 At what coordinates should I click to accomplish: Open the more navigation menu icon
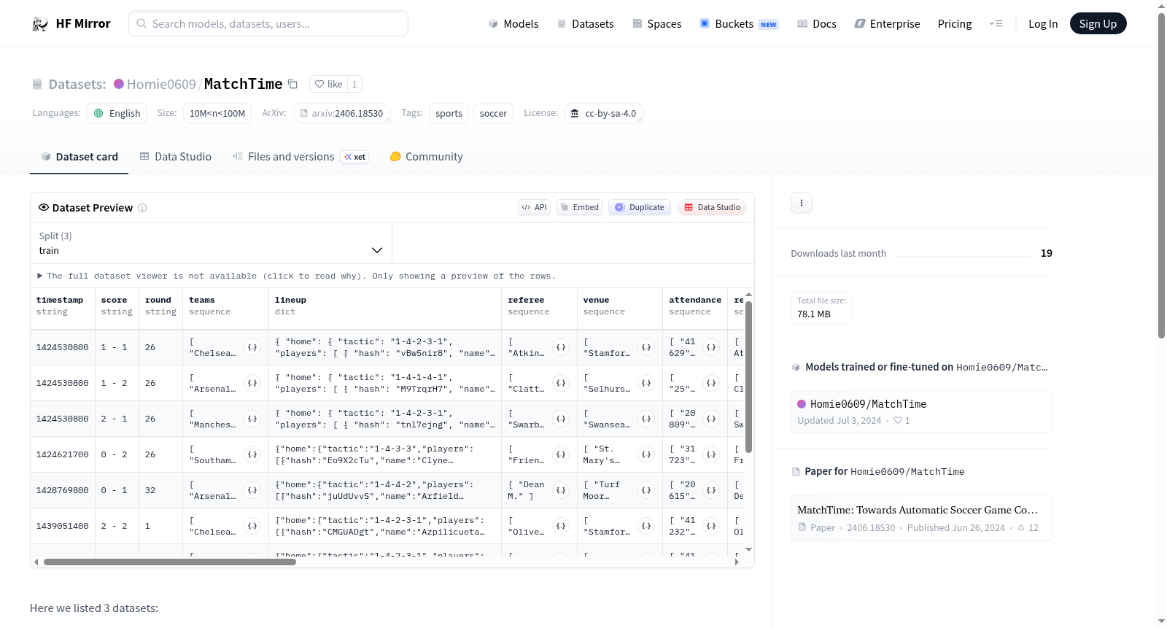(996, 23)
